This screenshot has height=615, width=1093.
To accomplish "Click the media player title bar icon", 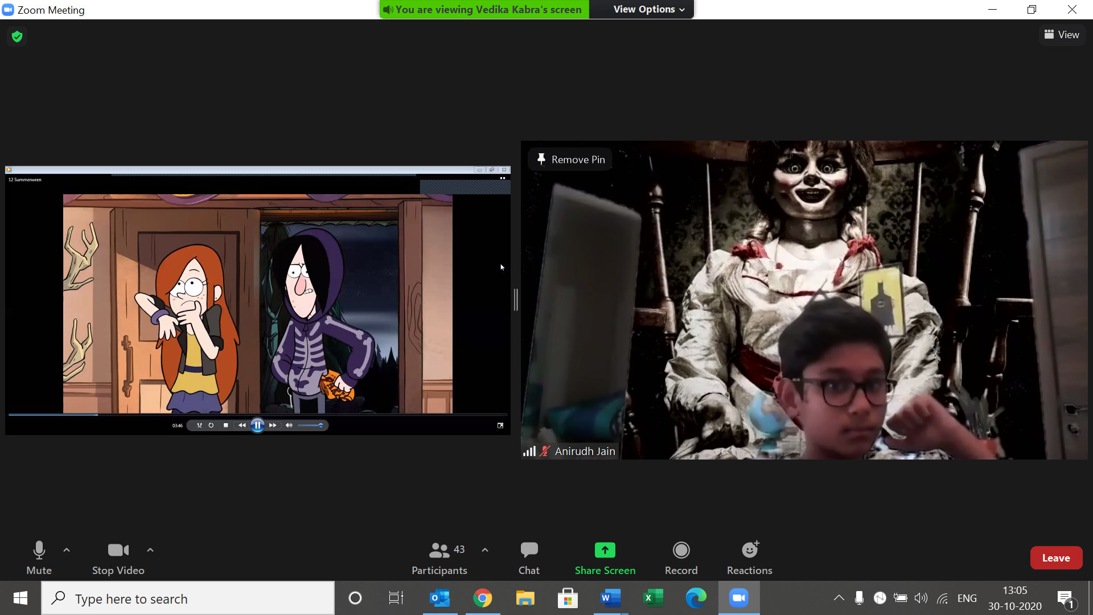I will pyautogui.click(x=9, y=170).
